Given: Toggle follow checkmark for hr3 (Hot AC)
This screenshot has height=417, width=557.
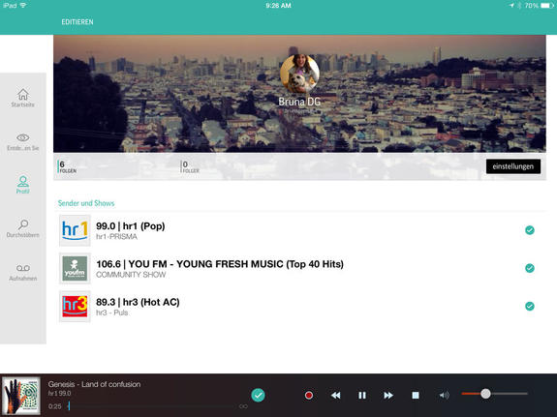Looking at the screenshot, I should coord(530,306).
